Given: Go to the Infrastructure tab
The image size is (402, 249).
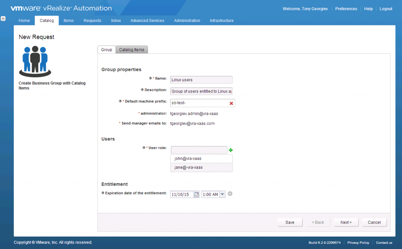Looking at the screenshot, I should click(221, 20).
